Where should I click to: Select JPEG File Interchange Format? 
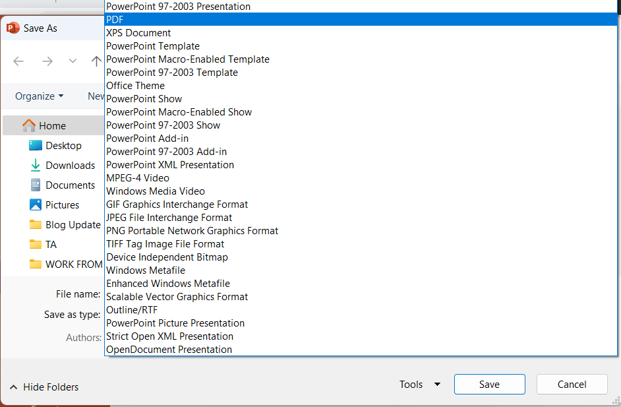pyautogui.click(x=361, y=217)
